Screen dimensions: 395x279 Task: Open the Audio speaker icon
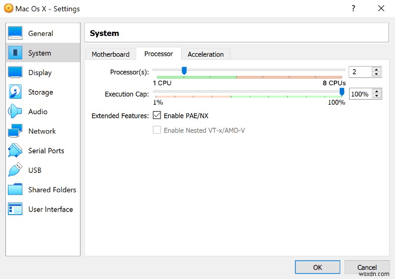coord(15,111)
